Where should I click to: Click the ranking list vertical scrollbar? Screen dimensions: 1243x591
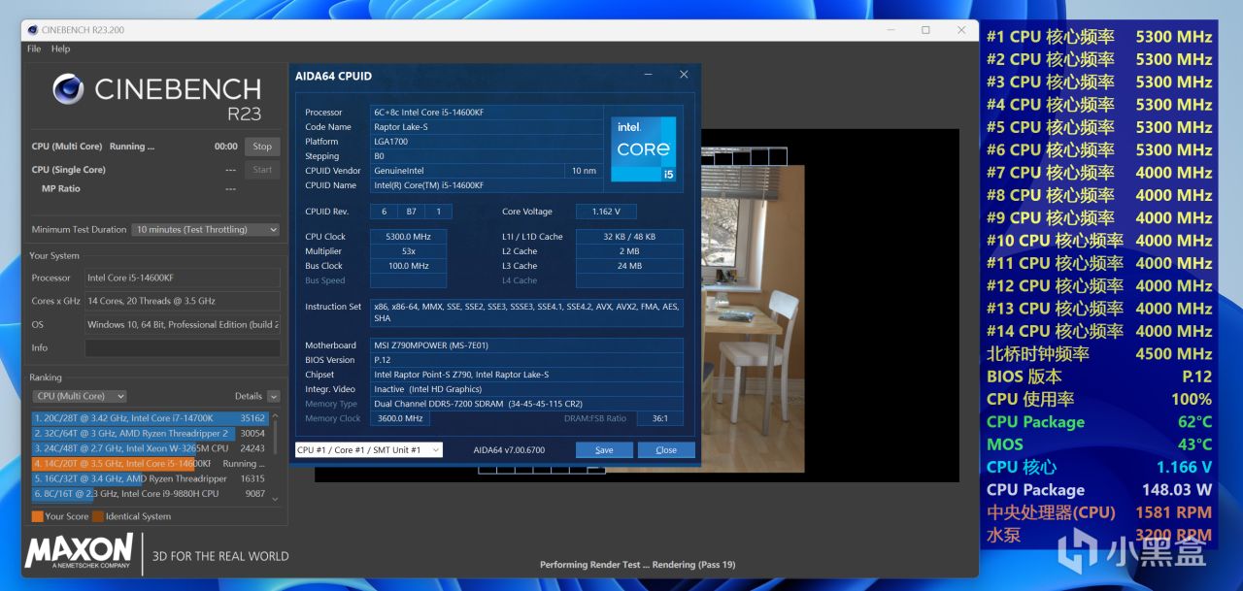[275, 456]
